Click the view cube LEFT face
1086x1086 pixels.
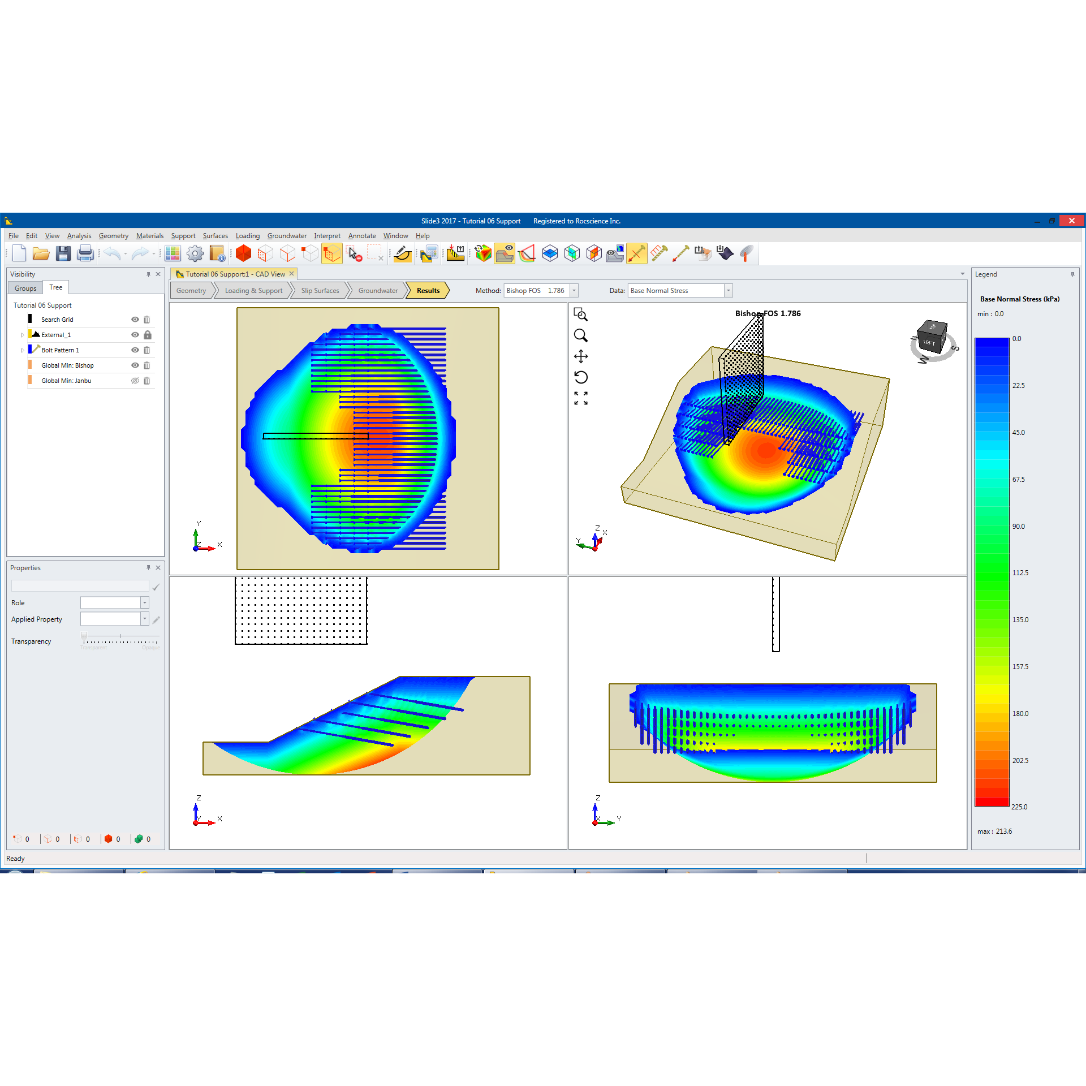929,342
